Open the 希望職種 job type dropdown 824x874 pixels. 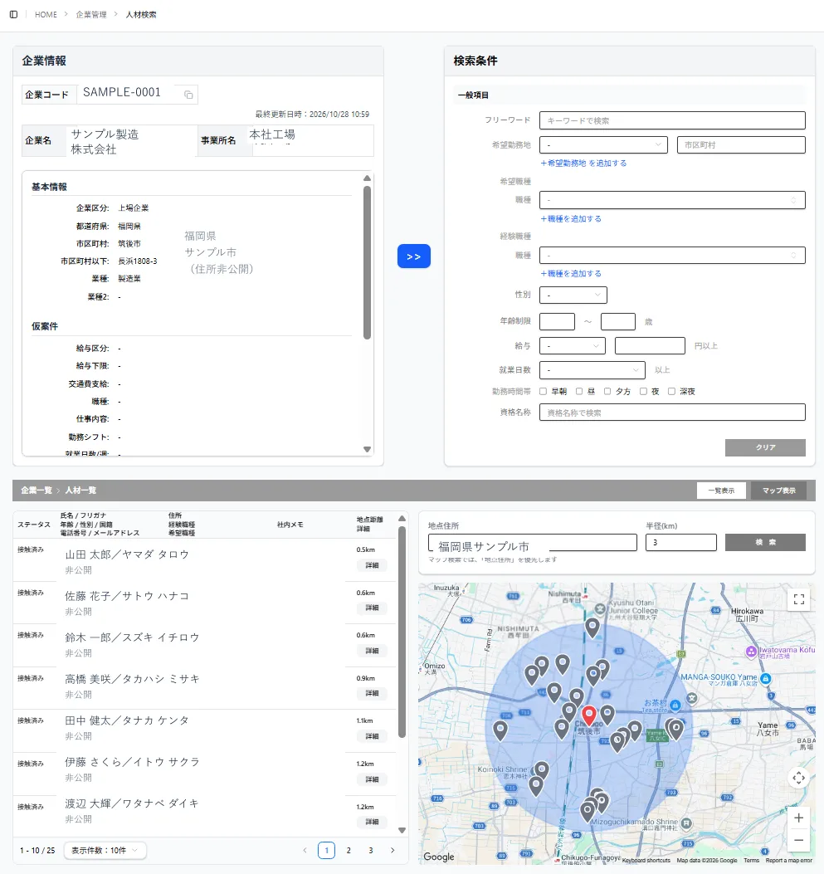(x=672, y=200)
